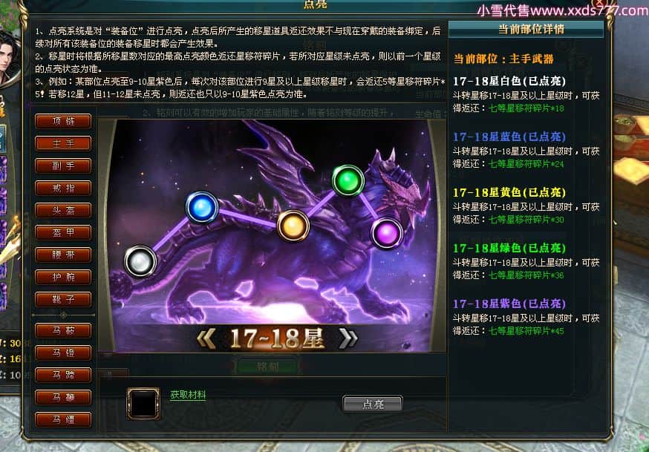Open the 头盔 slot

[63, 211]
